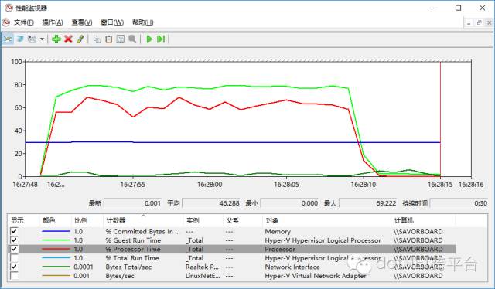Image resolution: width=495 pixels, height=289 pixels.
Task: Open the 帮助(H) menu
Action: [x=142, y=22]
